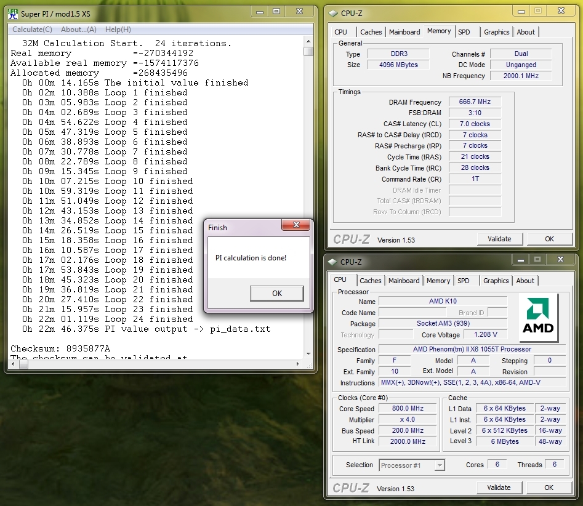Maximize the Super PI window
The height and width of the screenshot is (506, 583).
tap(276, 12)
